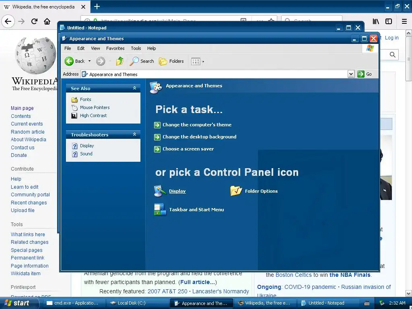Click the Mouse Pointers icon

(x=74, y=107)
